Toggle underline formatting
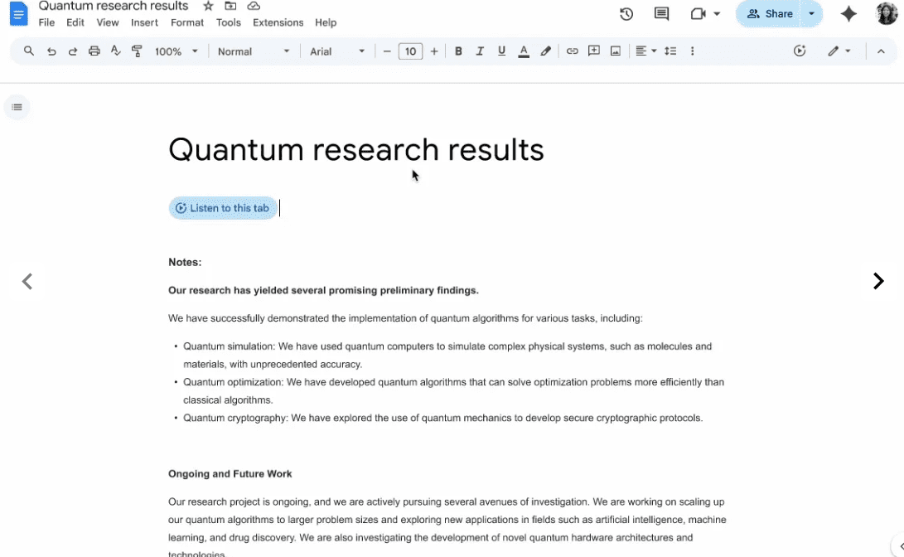The width and height of the screenshot is (904, 557). [501, 51]
